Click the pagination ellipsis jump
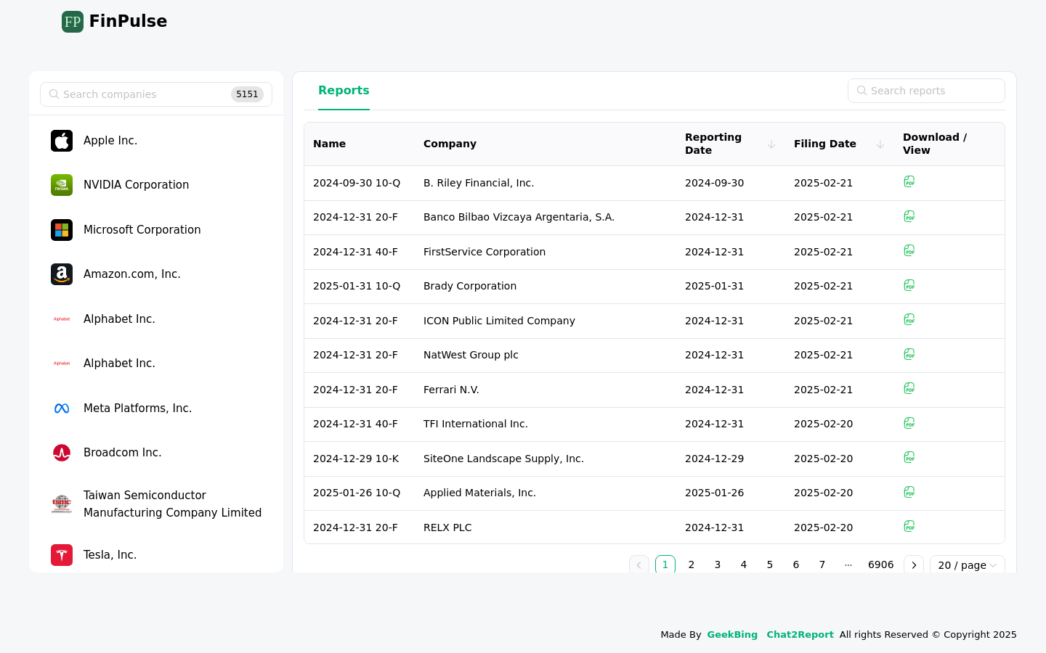The width and height of the screenshot is (1046, 653). pos(848,564)
